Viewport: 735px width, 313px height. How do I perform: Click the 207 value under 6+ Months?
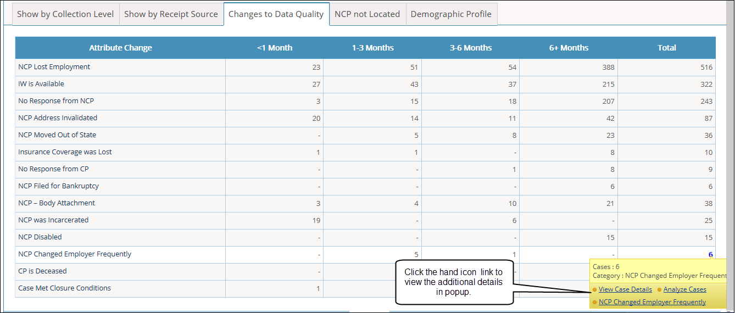click(608, 102)
